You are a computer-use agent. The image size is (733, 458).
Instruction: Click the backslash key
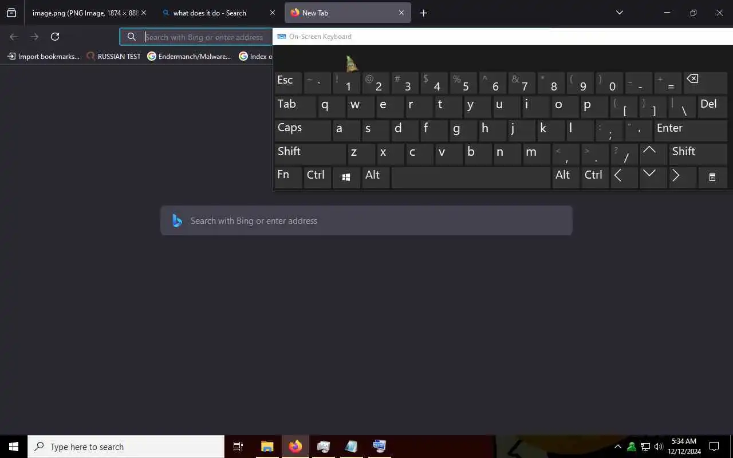point(682,107)
